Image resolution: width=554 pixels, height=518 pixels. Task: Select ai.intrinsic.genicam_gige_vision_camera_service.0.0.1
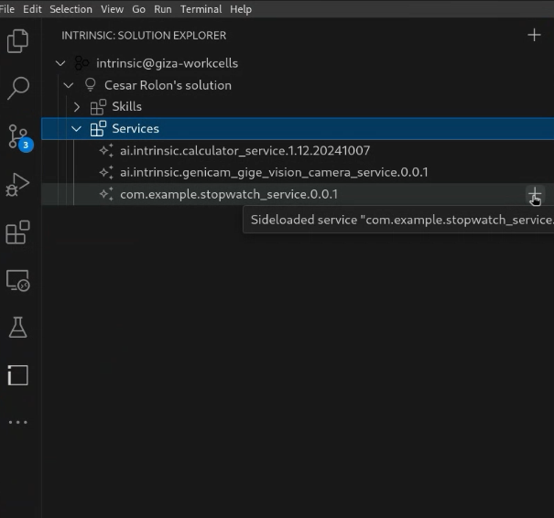pyautogui.click(x=274, y=173)
